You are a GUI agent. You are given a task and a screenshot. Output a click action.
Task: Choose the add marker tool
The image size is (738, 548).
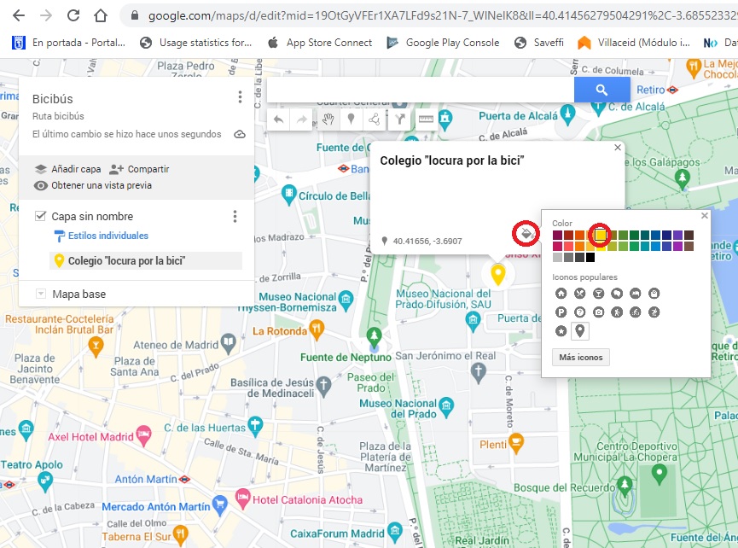click(350, 120)
